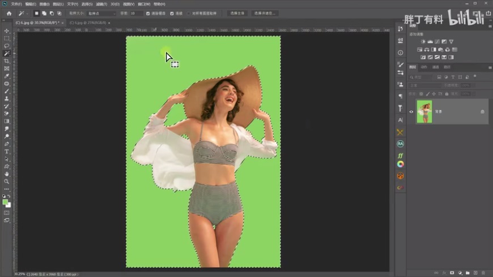493x277 pixels.
Task: Select the Lasso tool
Action: point(7,46)
